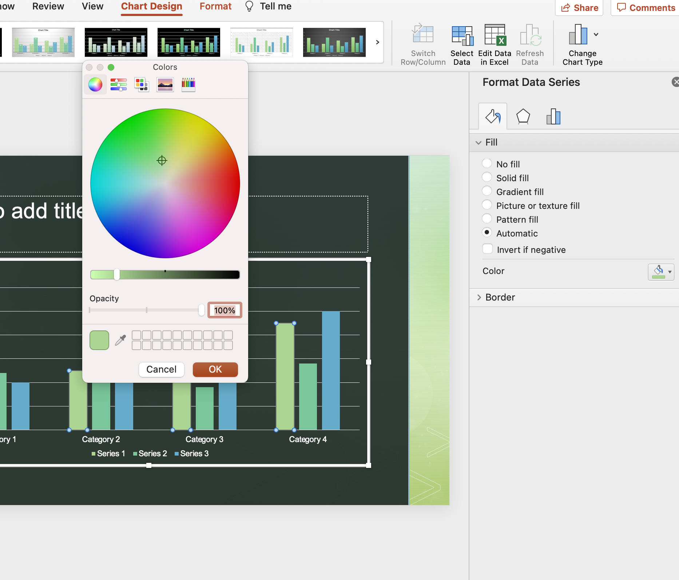Select the color wheel picker tab
The height and width of the screenshot is (580, 679).
95,85
